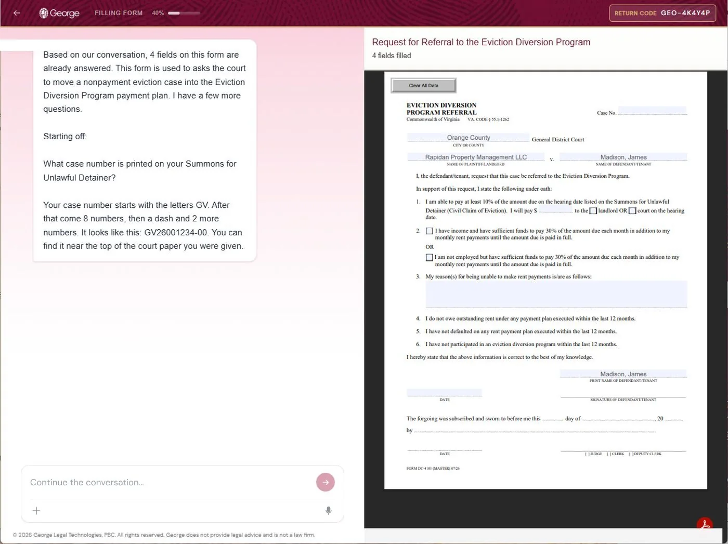Tick the 'I have income' checkbox
The width and height of the screenshot is (728, 544).
coord(430,231)
